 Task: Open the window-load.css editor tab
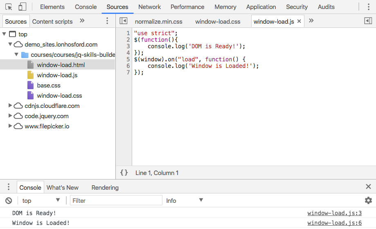point(218,22)
